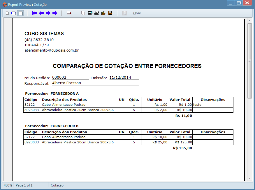The image size is (255, 190).
Task: Click phone number (48) 3632-3810
Action: tap(39, 40)
